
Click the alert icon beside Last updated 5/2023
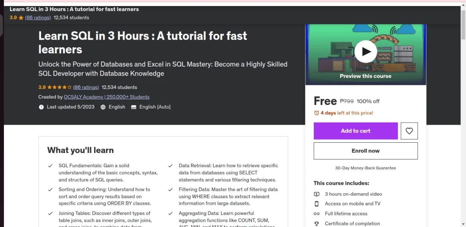pyautogui.click(x=41, y=107)
